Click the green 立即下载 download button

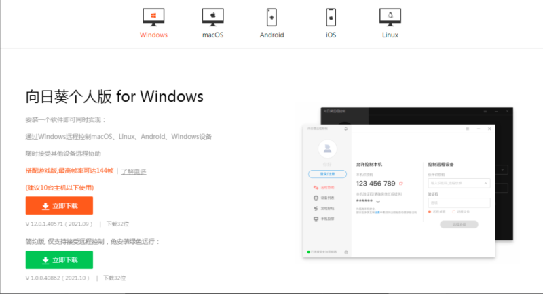(59, 260)
